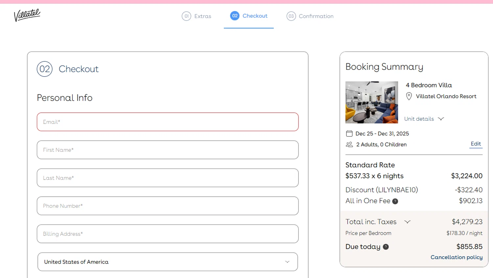The width and height of the screenshot is (493, 278).
Task: Go to the Confirmation step tab
Action: [x=310, y=16]
